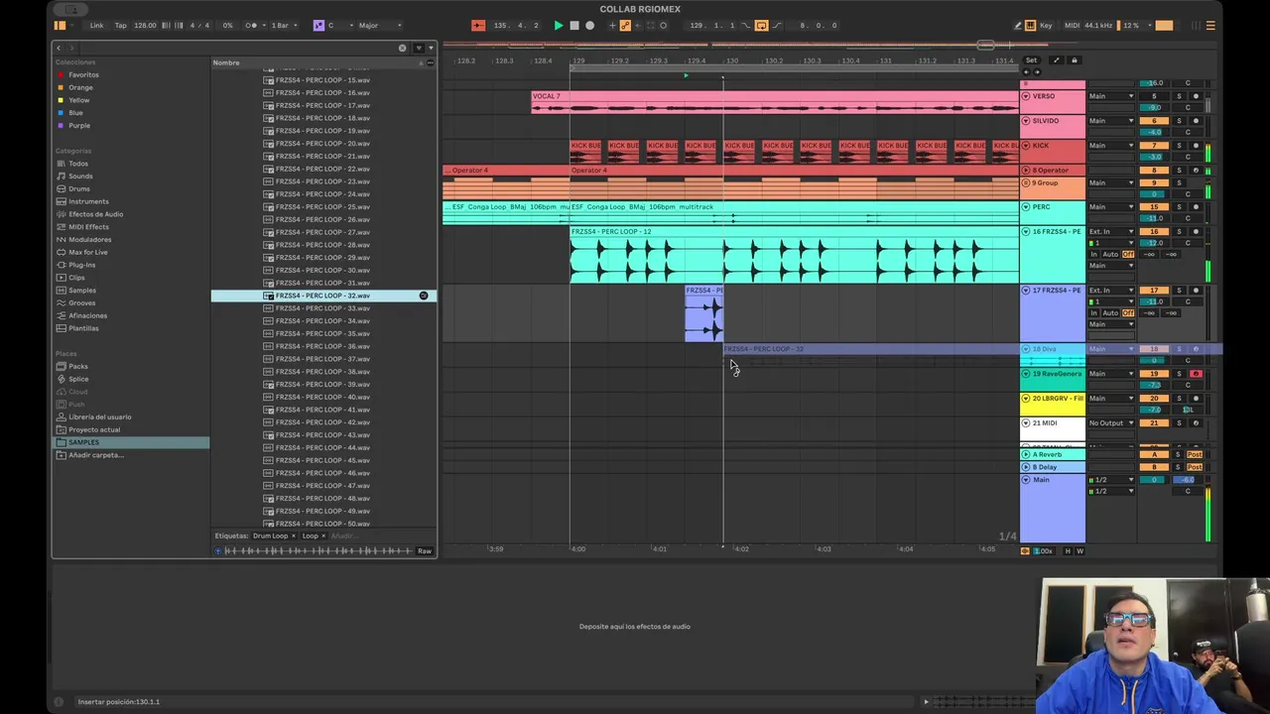The width and height of the screenshot is (1270, 714).
Task: Toggle the Punch-Out switch
Action: coord(777,26)
